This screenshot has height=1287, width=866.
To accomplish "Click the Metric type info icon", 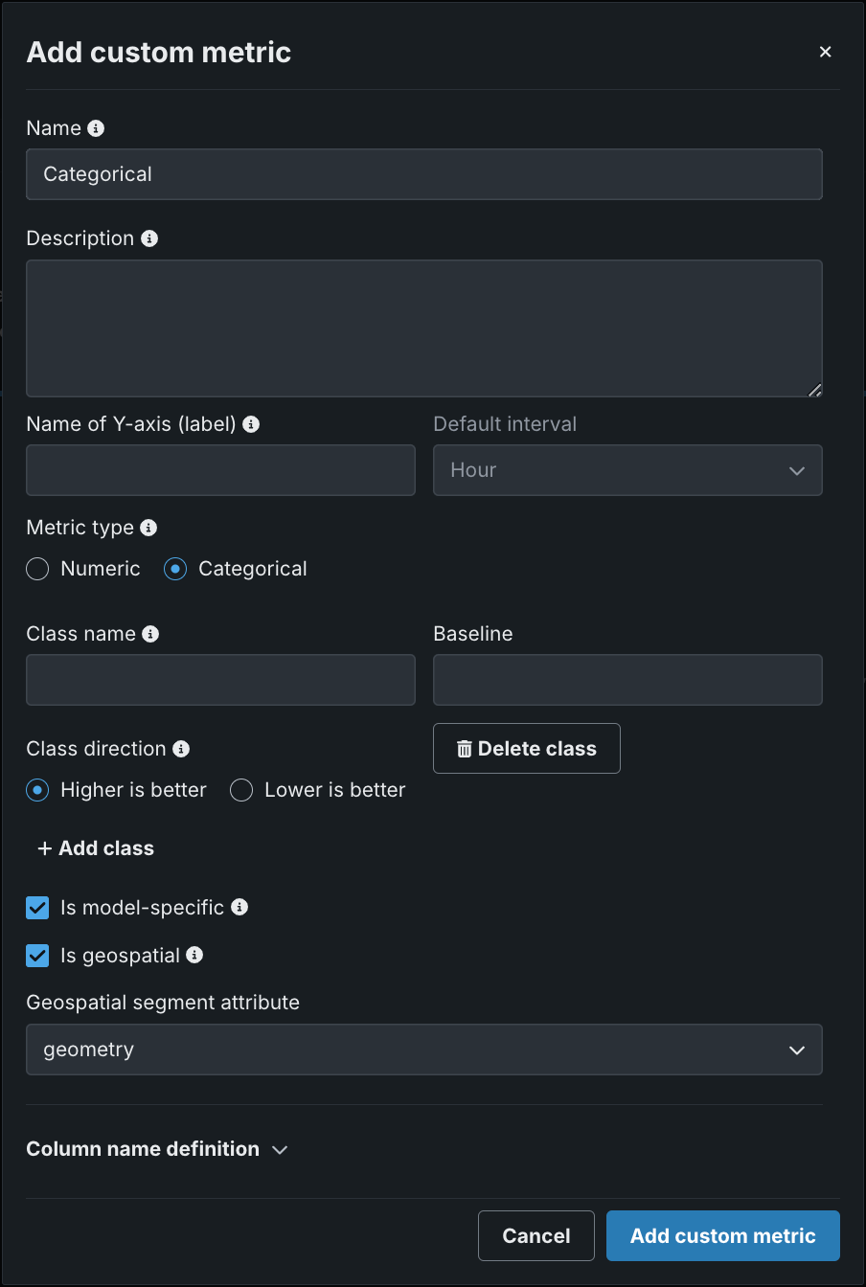I will 148,528.
